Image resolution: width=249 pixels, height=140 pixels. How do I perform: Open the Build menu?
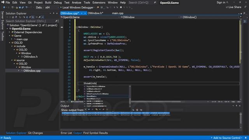coord(48,3)
